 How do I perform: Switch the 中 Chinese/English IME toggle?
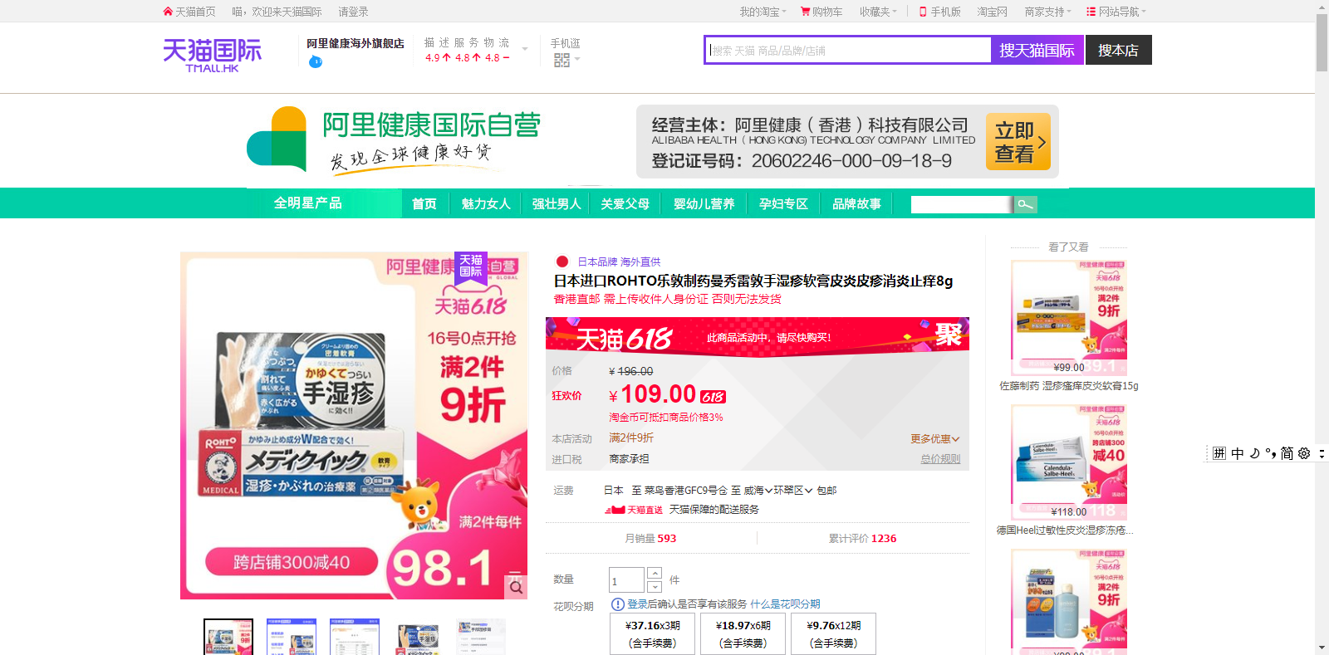(x=1238, y=453)
